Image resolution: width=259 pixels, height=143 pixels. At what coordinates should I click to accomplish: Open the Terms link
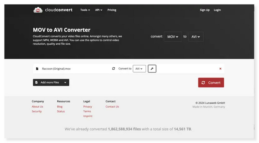pyautogui.click(x=87, y=111)
